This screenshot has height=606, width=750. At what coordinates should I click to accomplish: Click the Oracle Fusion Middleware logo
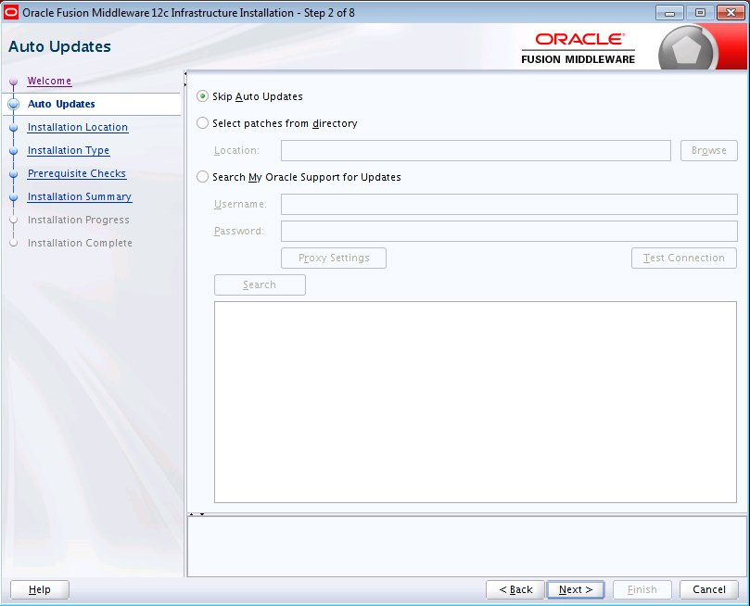click(x=578, y=48)
